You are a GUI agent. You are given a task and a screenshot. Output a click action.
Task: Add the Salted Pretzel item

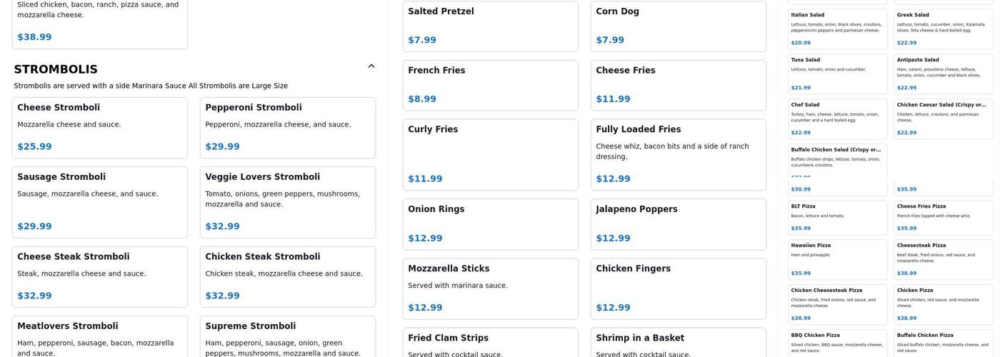pyautogui.click(x=490, y=26)
